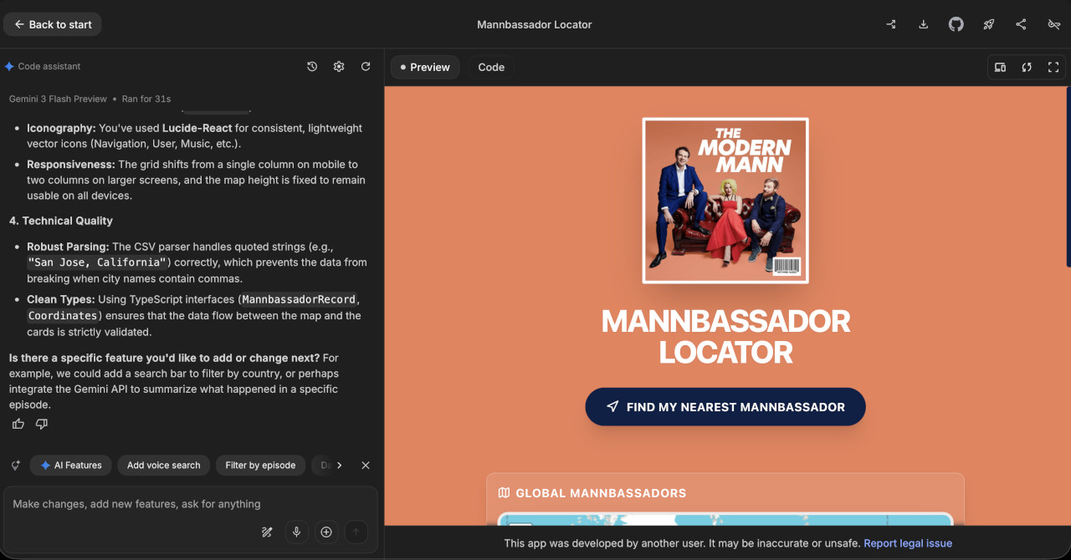Switch to the Code tab
This screenshot has height=560, width=1071.
click(491, 67)
